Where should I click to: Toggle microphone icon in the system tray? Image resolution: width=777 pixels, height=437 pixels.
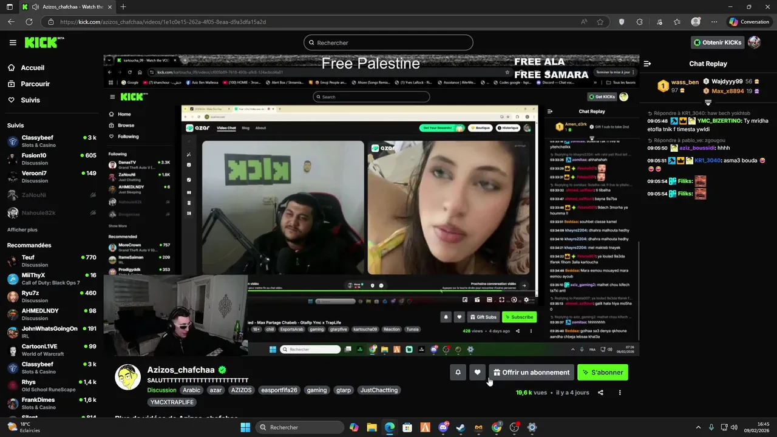click(x=711, y=427)
